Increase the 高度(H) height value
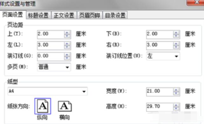This screenshot has width=204, height=124. (x=176, y=105)
